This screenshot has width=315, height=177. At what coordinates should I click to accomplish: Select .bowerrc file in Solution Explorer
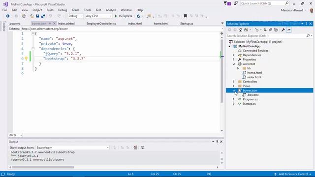click(252, 95)
